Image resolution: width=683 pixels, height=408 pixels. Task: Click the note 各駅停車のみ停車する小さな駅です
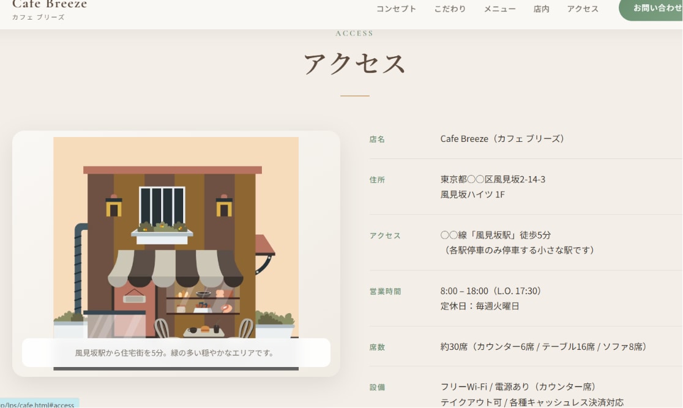point(519,250)
